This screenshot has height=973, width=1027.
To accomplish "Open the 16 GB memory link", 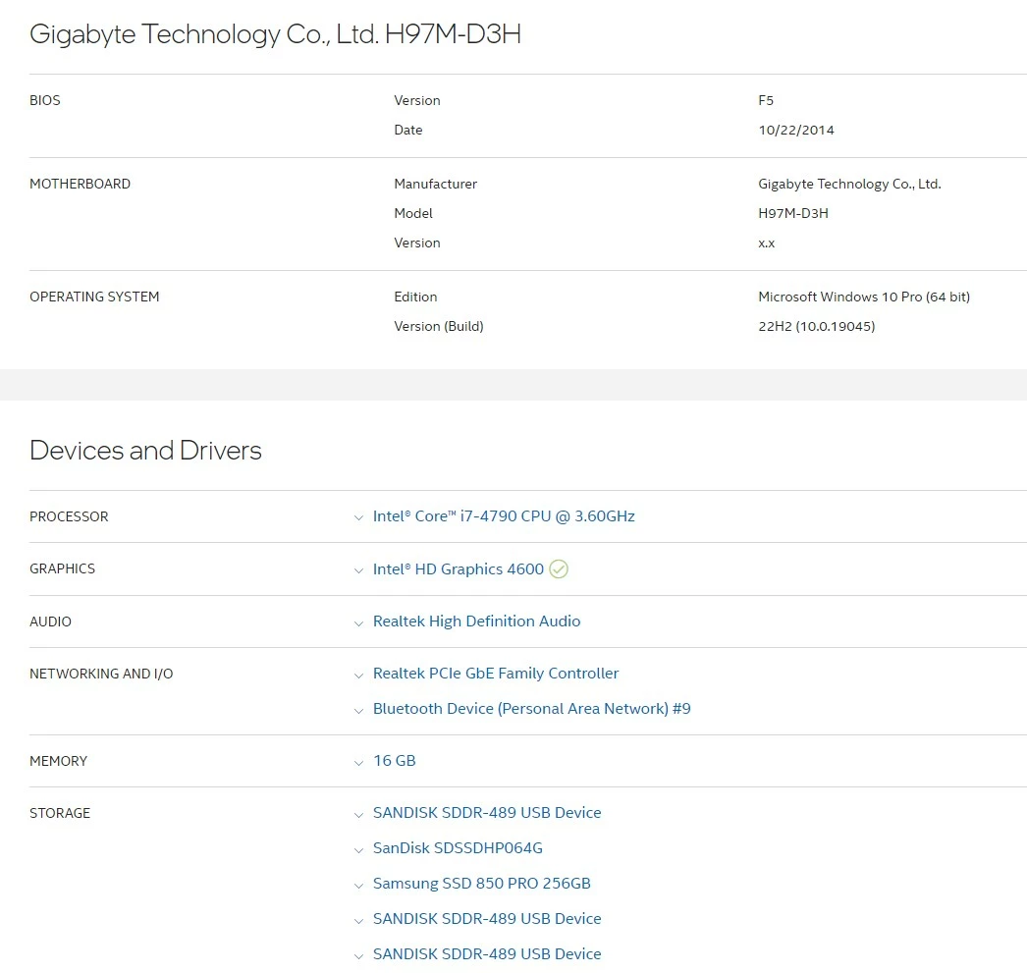I will tap(395, 760).
